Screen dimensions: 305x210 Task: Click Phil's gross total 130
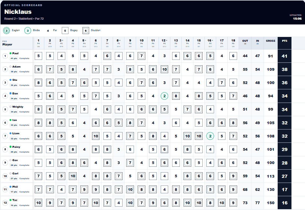point(271,190)
